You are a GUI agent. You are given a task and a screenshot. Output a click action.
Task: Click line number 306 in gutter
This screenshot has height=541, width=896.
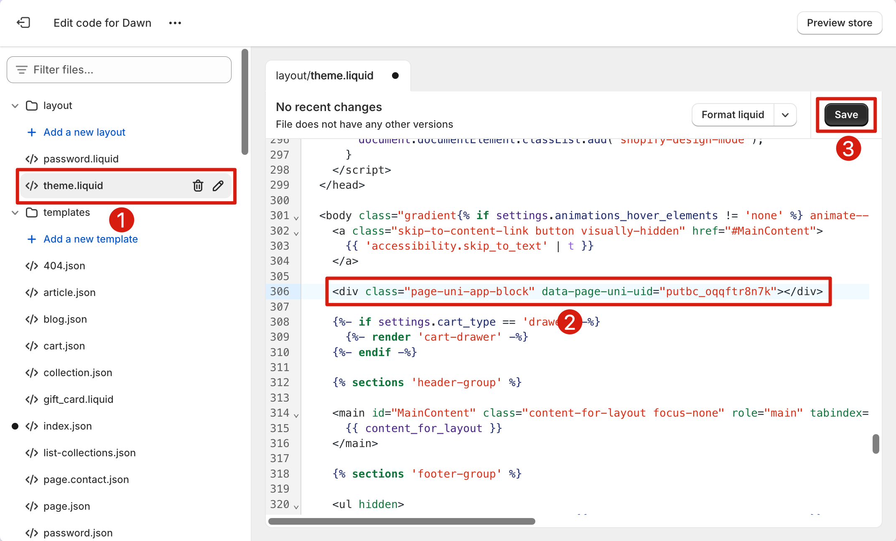280,291
